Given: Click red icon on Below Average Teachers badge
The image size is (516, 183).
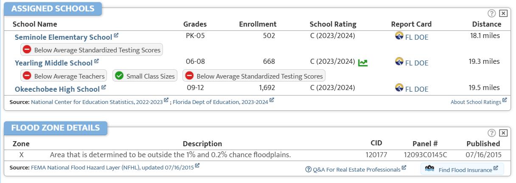Looking at the screenshot, I should click(x=27, y=76).
